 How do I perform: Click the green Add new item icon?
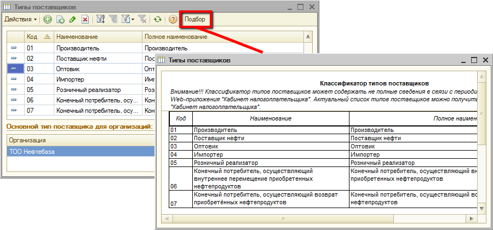point(48,19)
